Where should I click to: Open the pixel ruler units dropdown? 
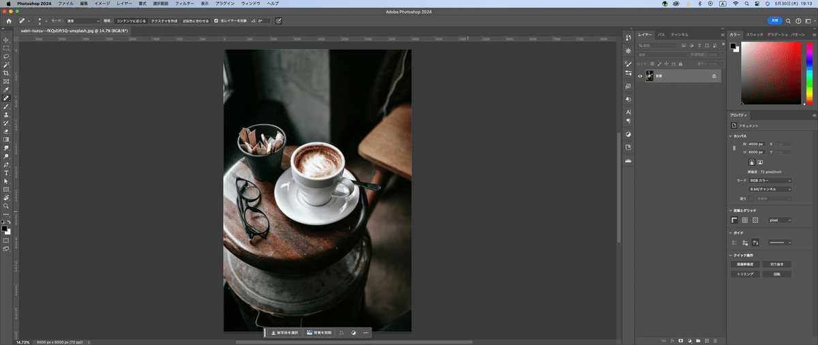779,220
